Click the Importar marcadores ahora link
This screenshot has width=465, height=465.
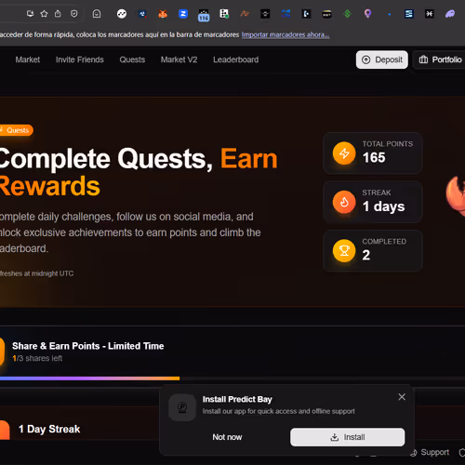[x=286, y=34]
